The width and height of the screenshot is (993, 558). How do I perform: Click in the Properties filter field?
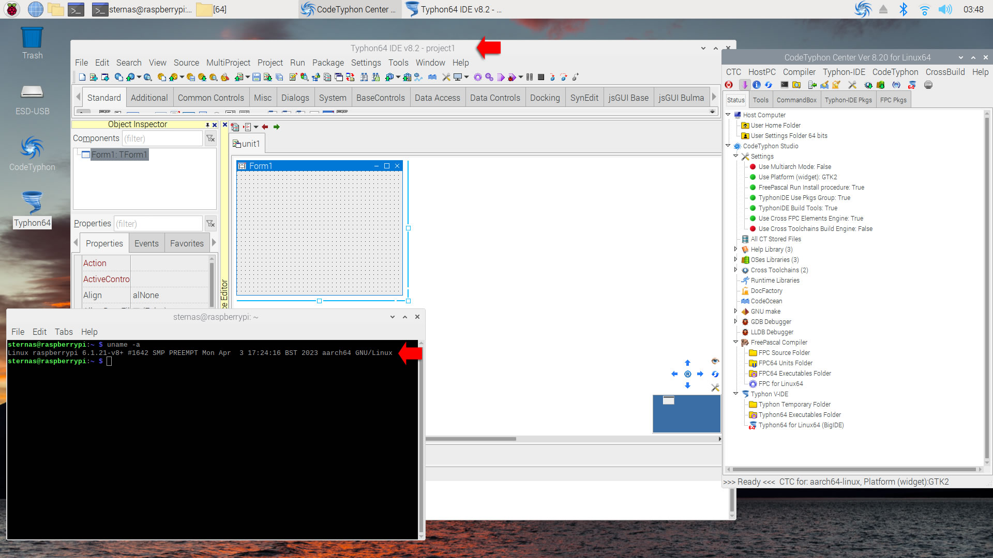tap(158, 223)
